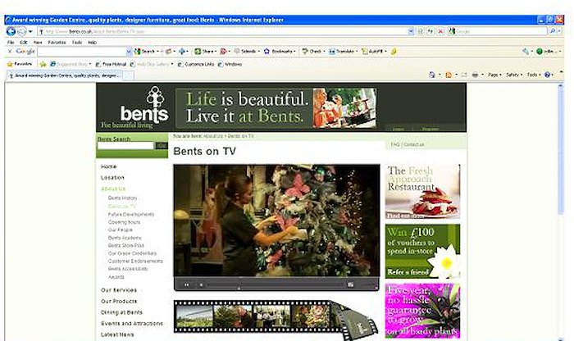This screenshot has height=341, width=574.
Task: Click the red Stop loading icon
Action: coord(440,31)
